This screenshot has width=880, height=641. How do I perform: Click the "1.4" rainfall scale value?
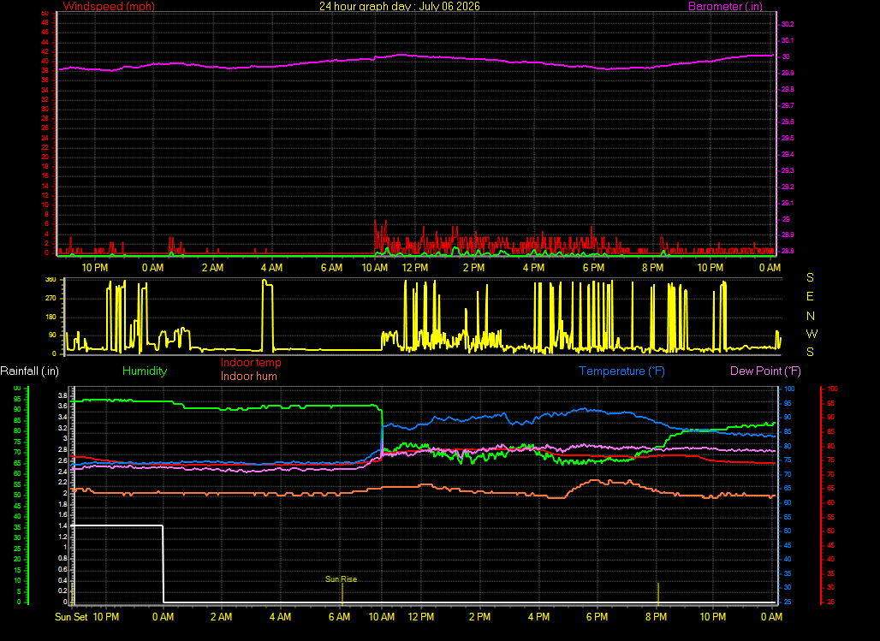coord(62,526)
